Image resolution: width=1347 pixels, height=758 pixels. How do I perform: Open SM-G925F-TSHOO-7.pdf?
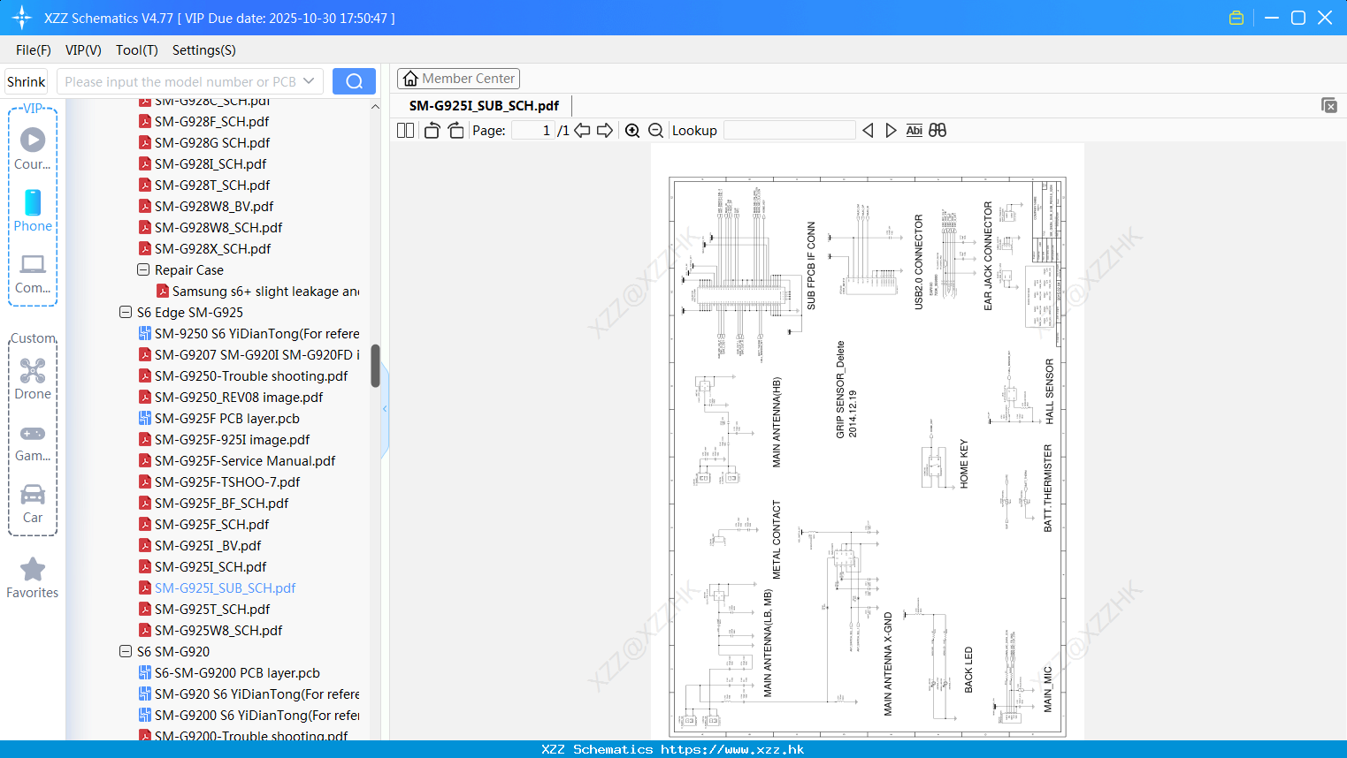coord(227,481)
